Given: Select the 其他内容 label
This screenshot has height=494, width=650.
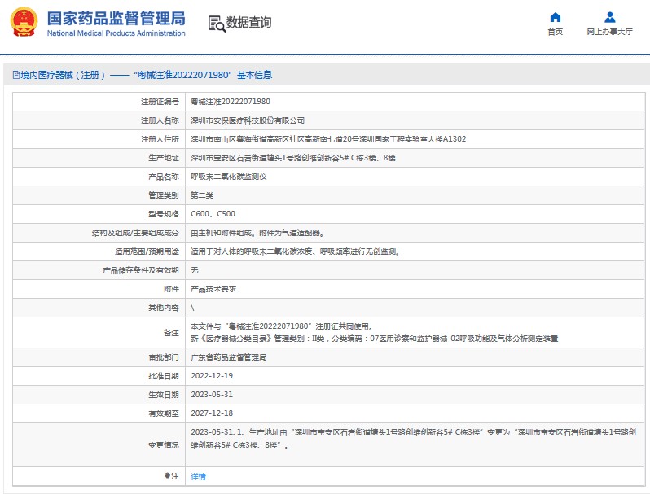Looking at the screenshot, I should point(164,308).
